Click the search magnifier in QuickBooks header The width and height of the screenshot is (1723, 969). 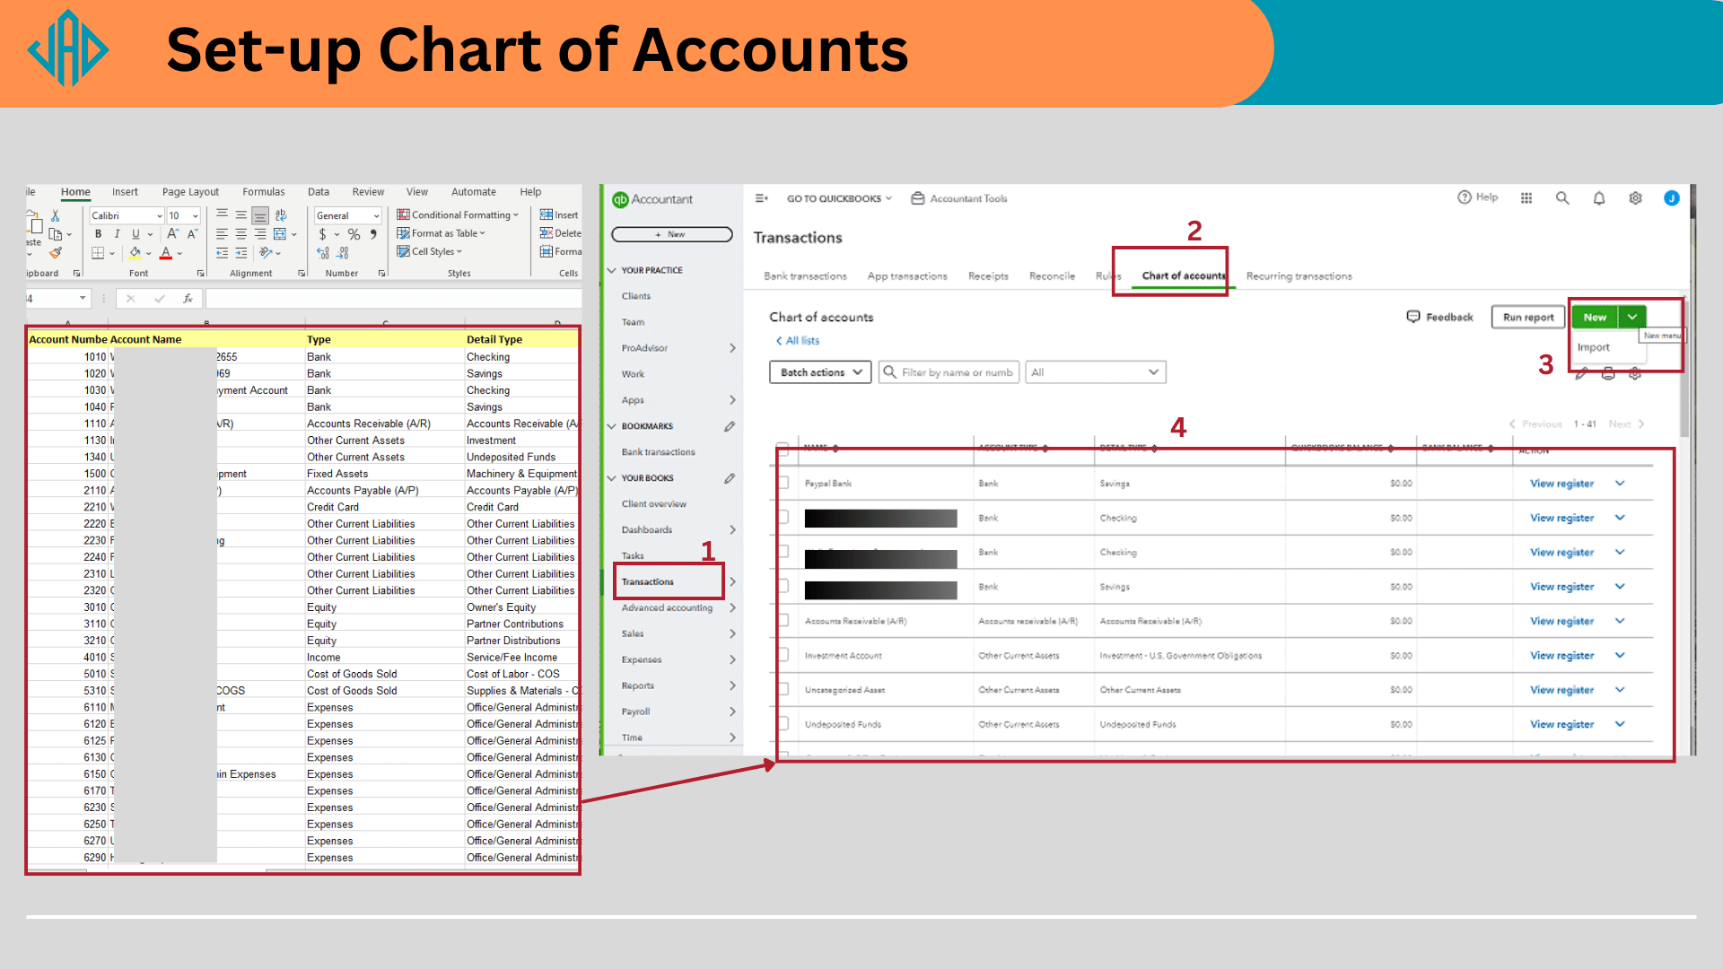coord(1562,198)
